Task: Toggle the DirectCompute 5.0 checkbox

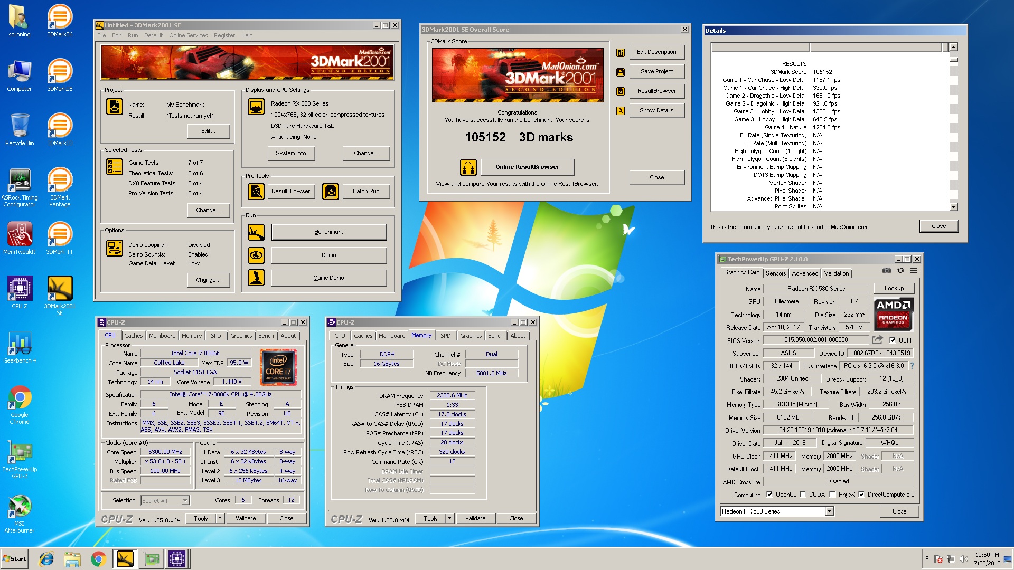Action: coord(861,495)
